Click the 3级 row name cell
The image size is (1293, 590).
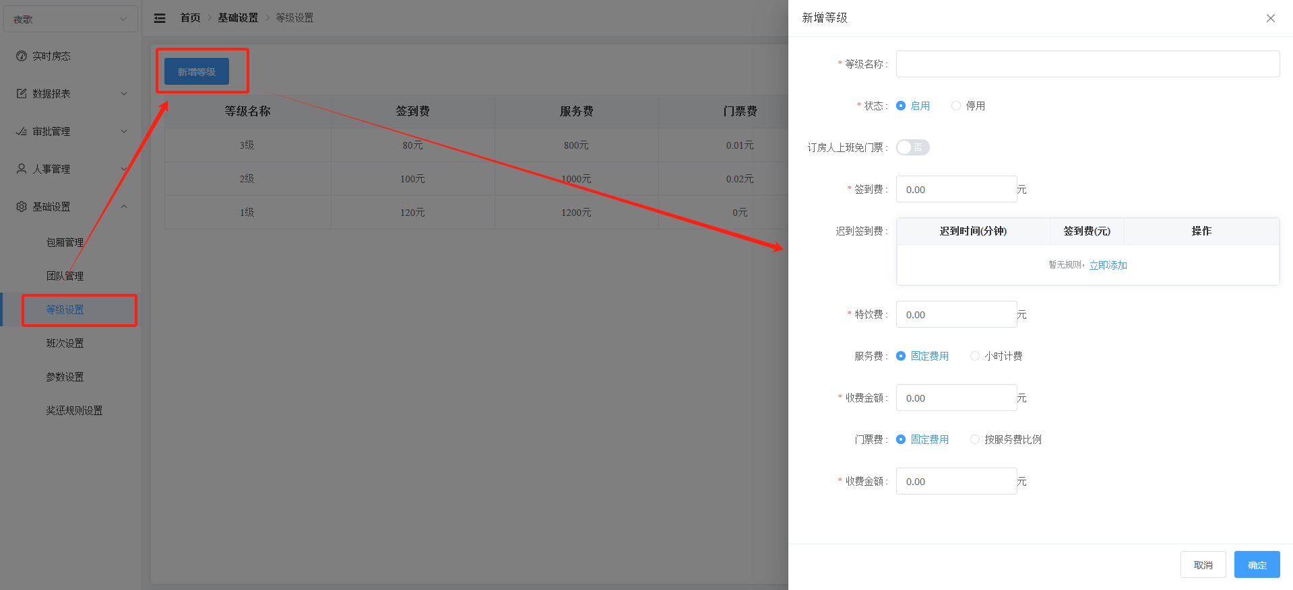(247, 145)
